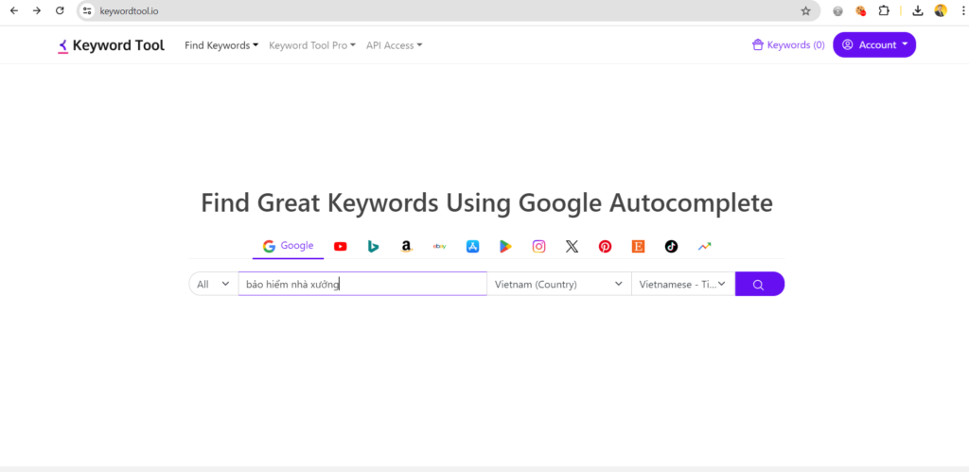Image resolution: width=969 pixels, height=472 pixels.
Task: Click the Keyword Tool logo
Action: [x=112, y=45]
